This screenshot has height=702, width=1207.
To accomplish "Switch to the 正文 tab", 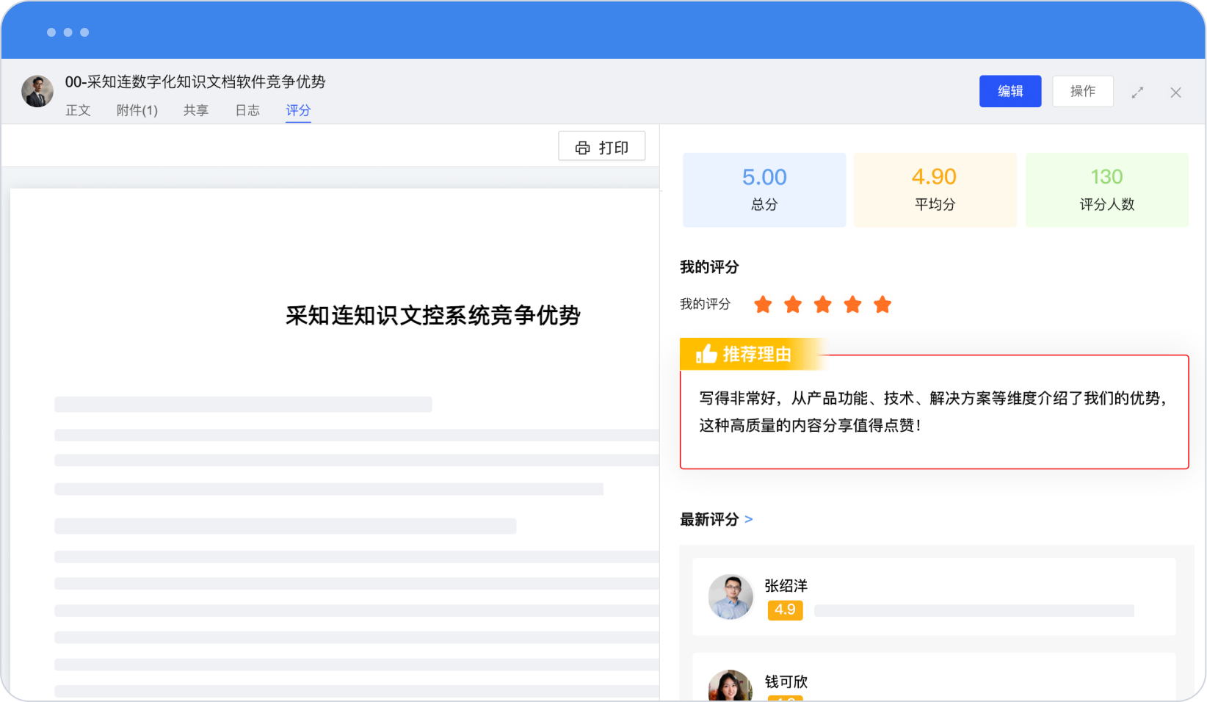I will point(78,110).
